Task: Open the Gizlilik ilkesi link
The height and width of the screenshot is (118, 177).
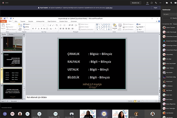Action: coord(109,8)
